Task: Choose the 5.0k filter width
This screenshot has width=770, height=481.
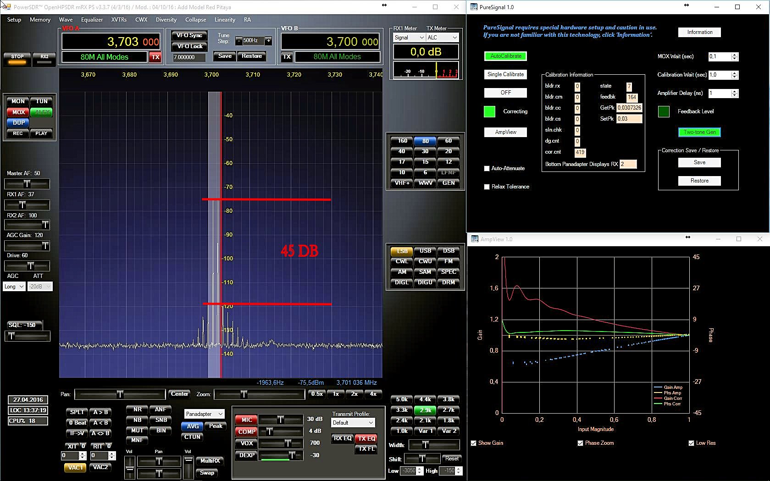Action: tap(402, 399)
